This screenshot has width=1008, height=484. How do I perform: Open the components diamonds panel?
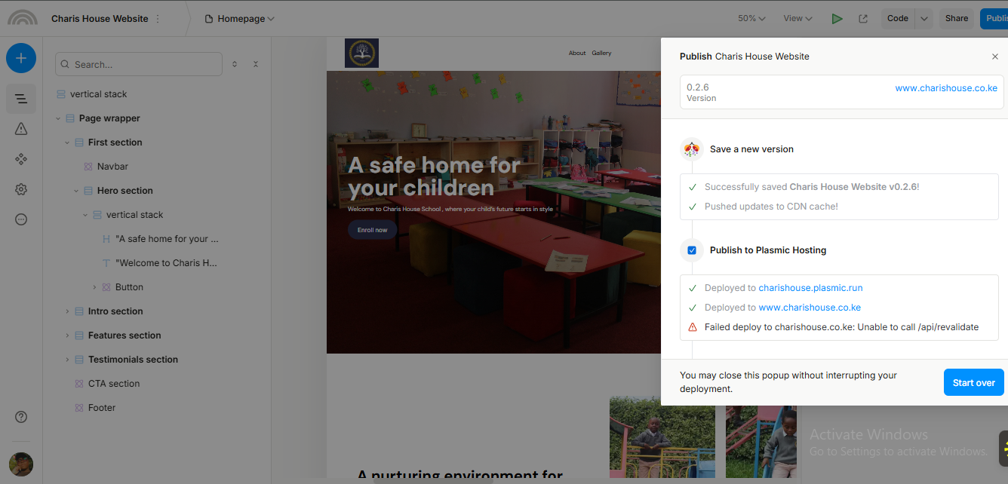point(21,159)
